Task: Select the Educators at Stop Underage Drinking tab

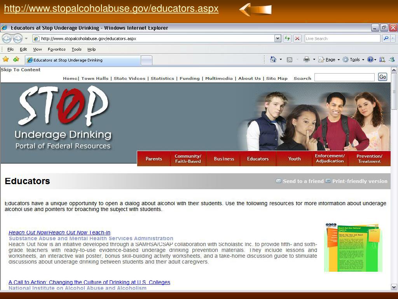Action: [x=83, y=60]
